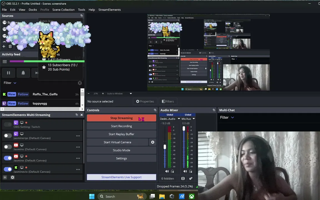320x200 pixels.
Task: Open options for jasminerqe Twitch destination
Action: [x=78, y=136]
